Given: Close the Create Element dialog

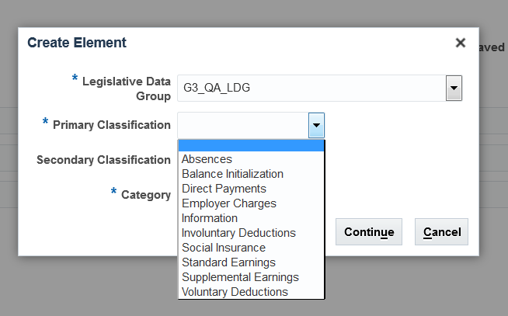Looking at the screenshot, I should click(461, 43).
